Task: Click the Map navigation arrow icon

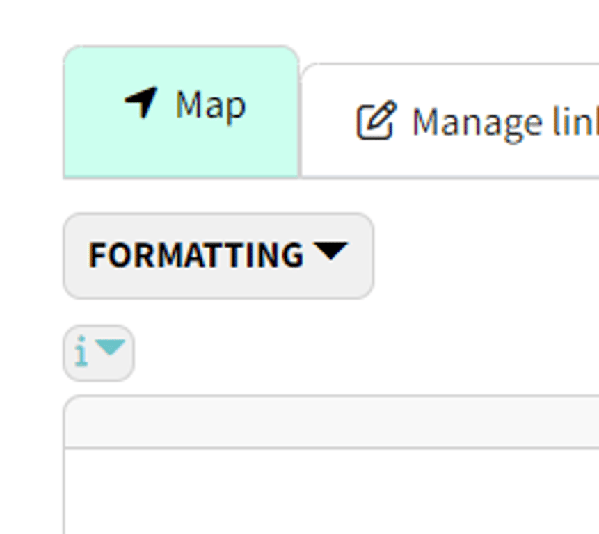Action: pyautogui.click(x=141, y=103)
